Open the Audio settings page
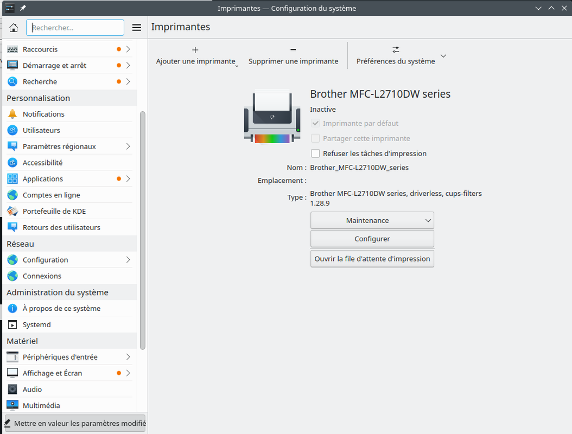This screenshot has height=434, width=572. coord(69,389)
